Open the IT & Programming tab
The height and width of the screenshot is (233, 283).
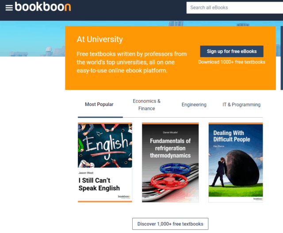pyautogui.click(x=241, y=105)
